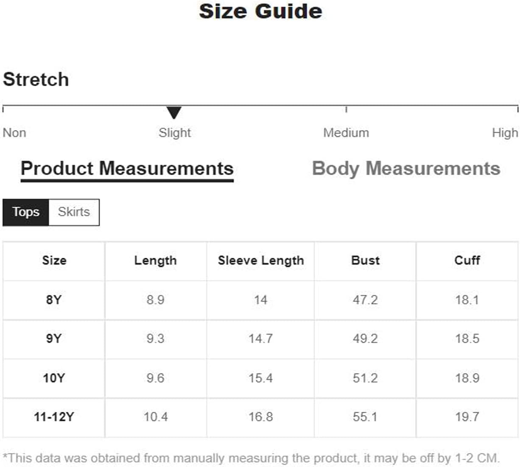Screen dimensions: 520x467
Task: Click the Sleeve Length column header
Action: (x=261, y=261)
